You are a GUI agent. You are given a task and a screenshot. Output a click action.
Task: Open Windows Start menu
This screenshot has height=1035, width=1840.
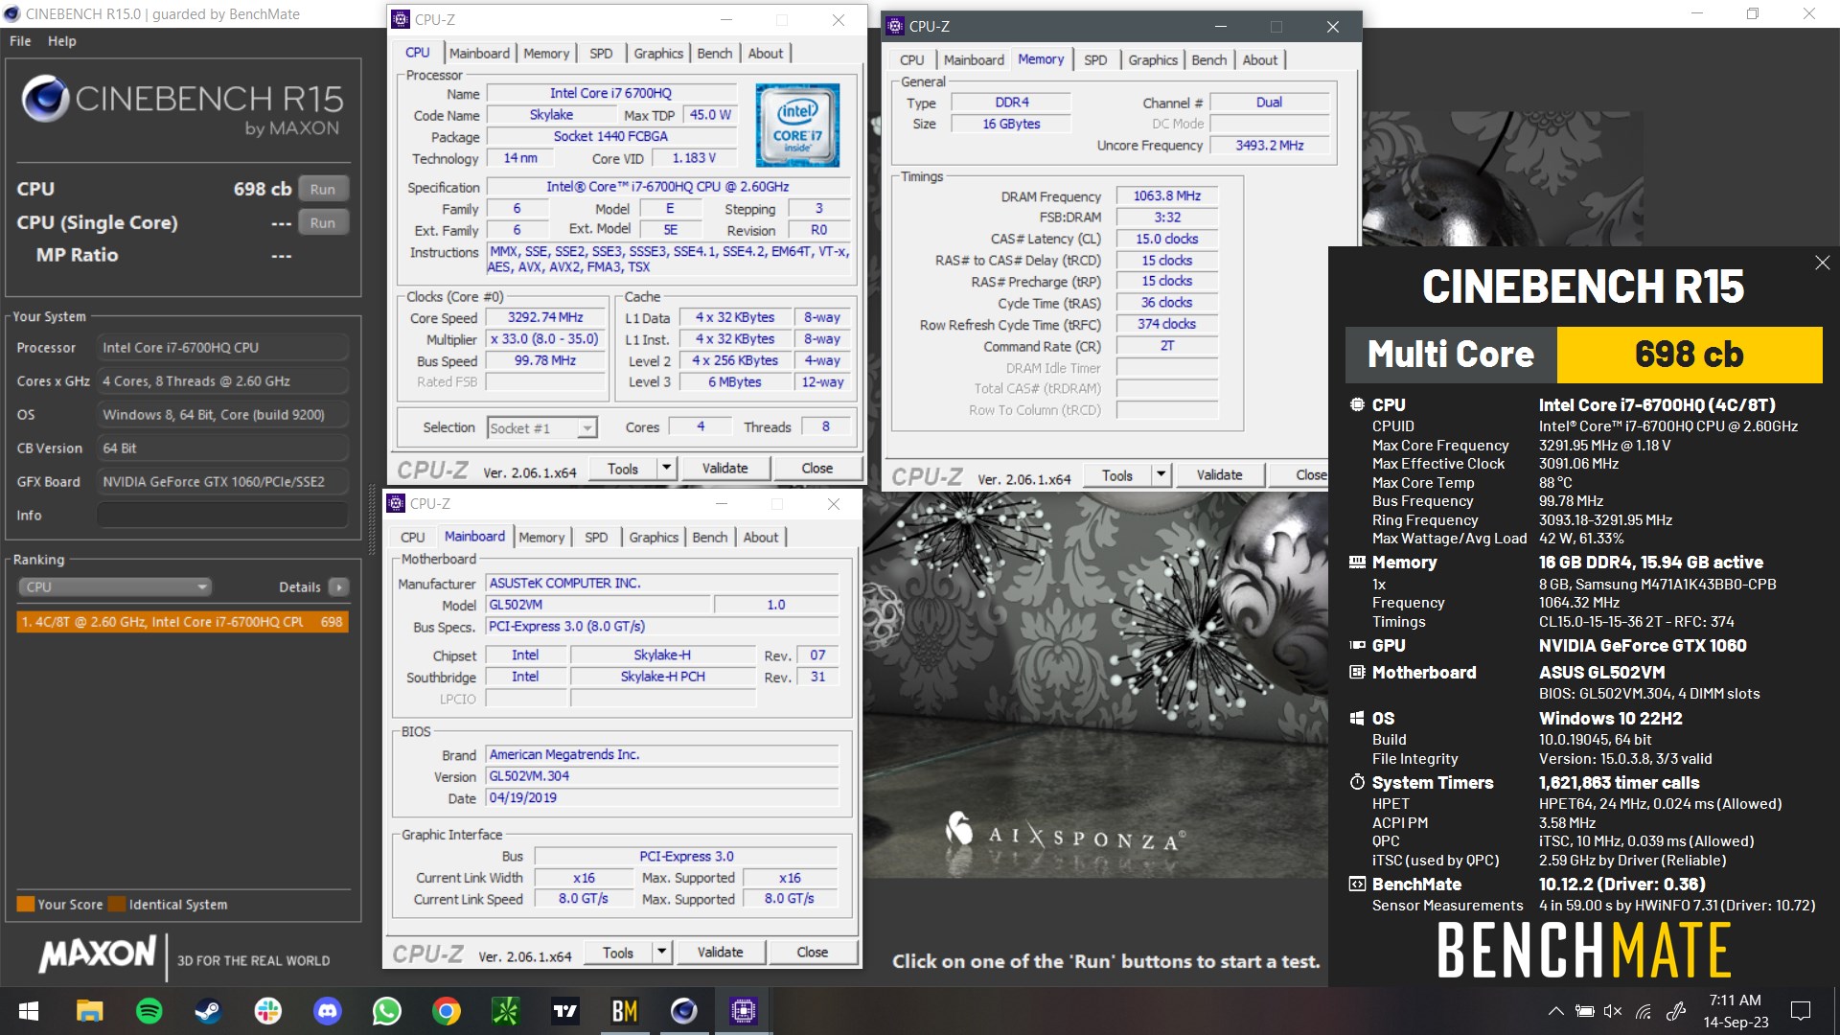pyautogui.click(x=29, y=1010)
